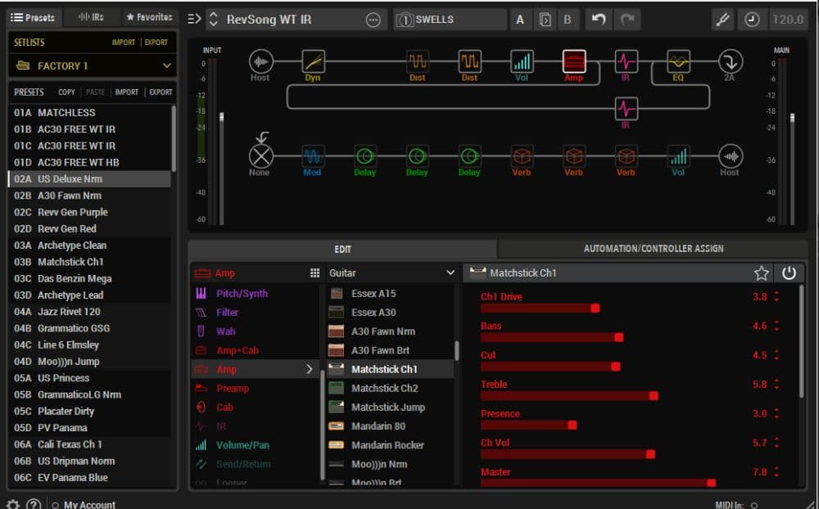Open the tempo clock icon
The image size is (819, 509).
[x=752, y=20]
